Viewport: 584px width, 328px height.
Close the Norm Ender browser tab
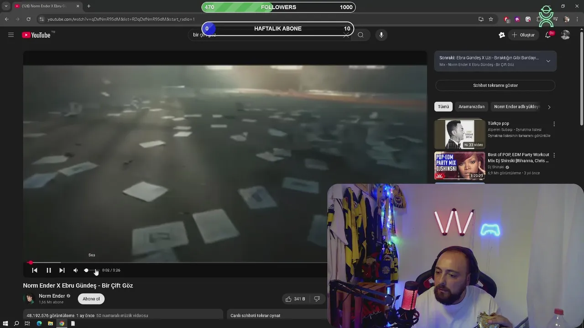(78, 6)
